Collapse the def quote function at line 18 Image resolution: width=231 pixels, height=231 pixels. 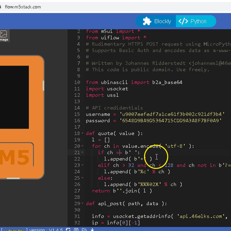[x=83, y=133]
